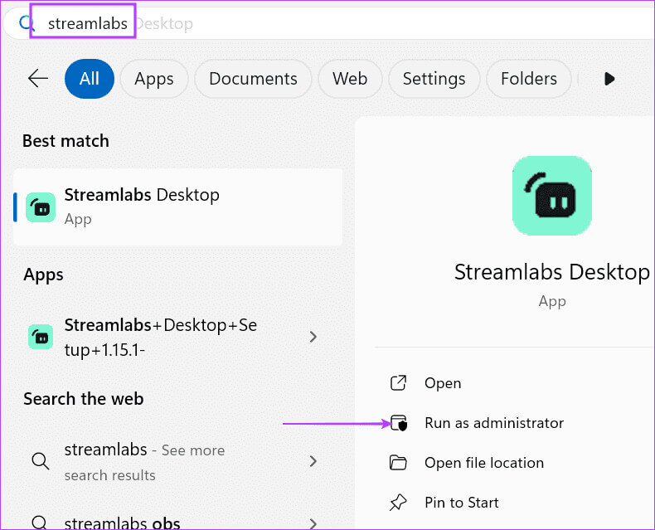Select the Streamlabs+Desktop+Setup+1.15.1- app result
The width and height of the screenshot is (655, 530).
coord(178,337)
